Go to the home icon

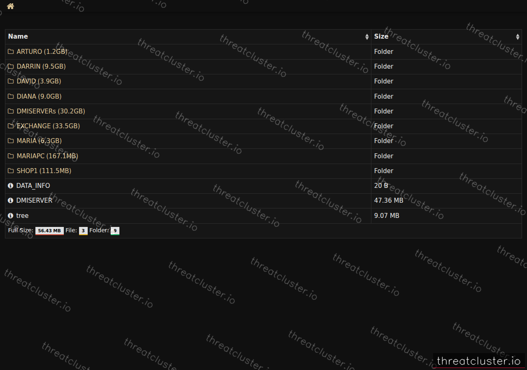point(11,6)
